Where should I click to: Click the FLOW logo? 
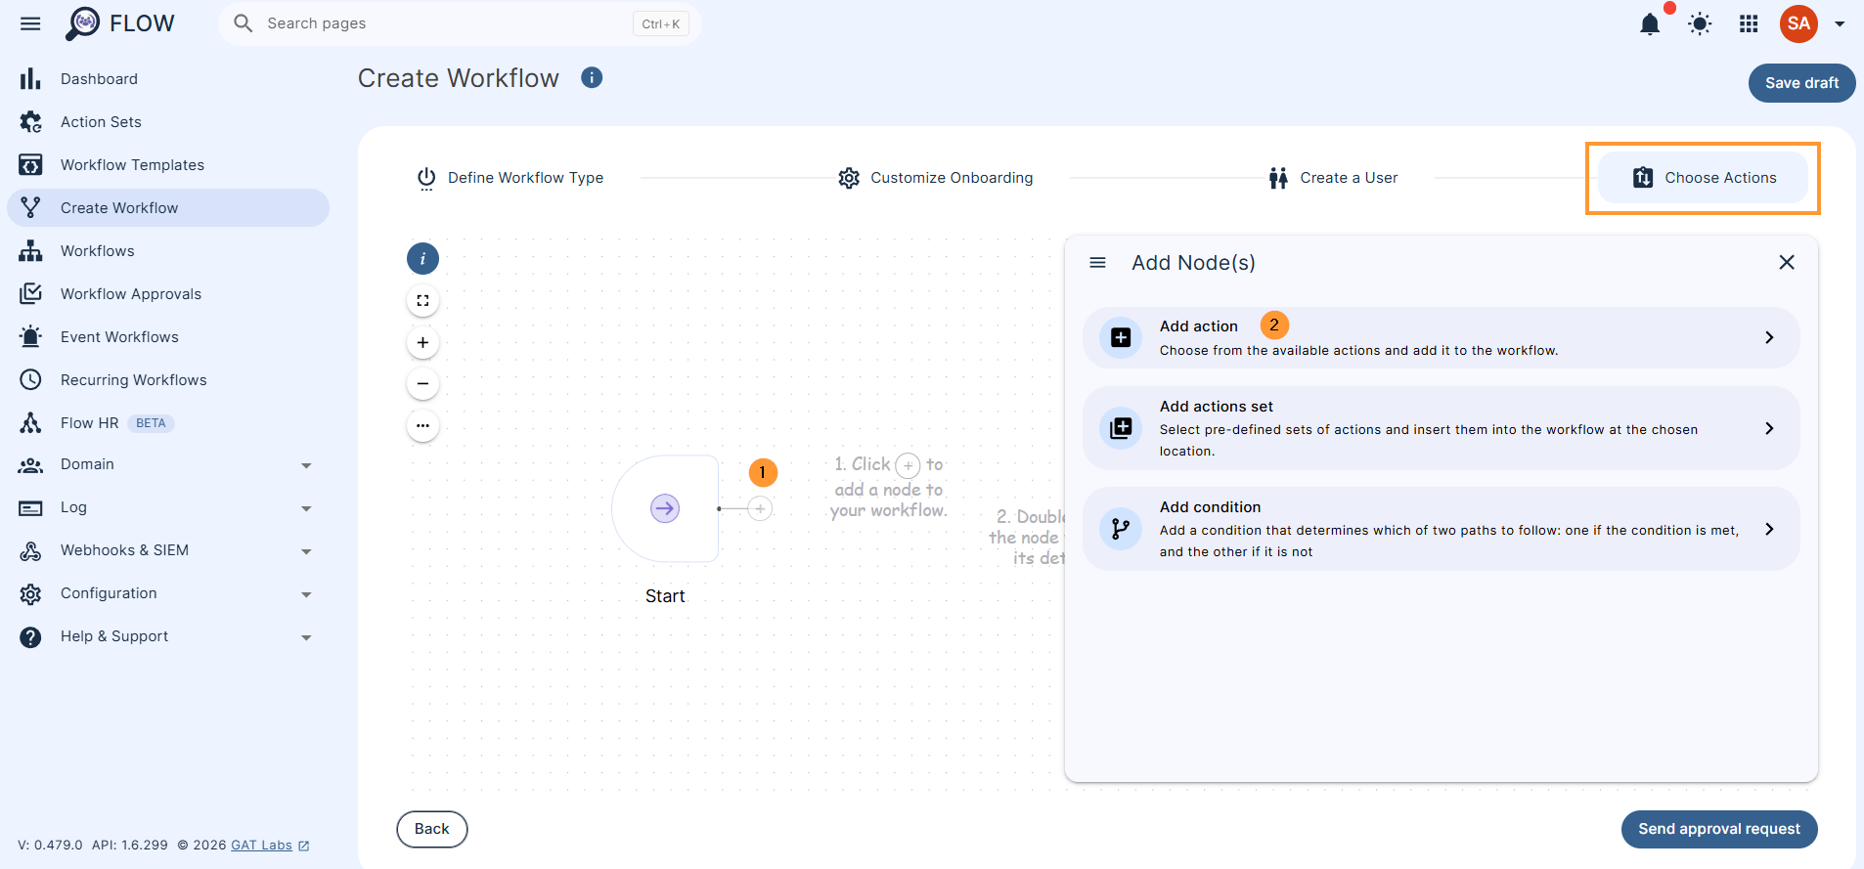(119, 23)
